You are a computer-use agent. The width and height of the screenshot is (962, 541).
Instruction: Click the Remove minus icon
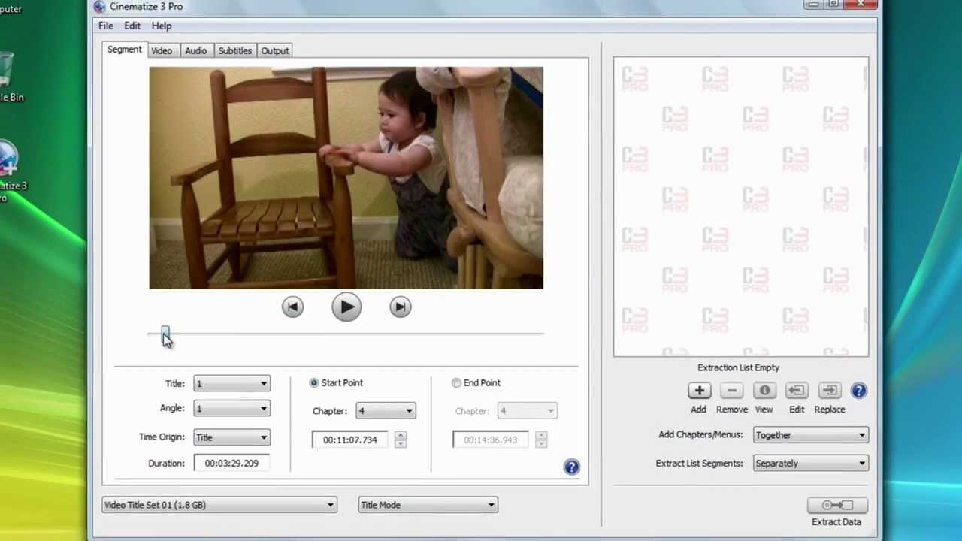pyautogui.click(x=731, y=391)
